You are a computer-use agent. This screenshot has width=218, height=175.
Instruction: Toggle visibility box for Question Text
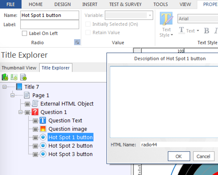tap(35, 121)
